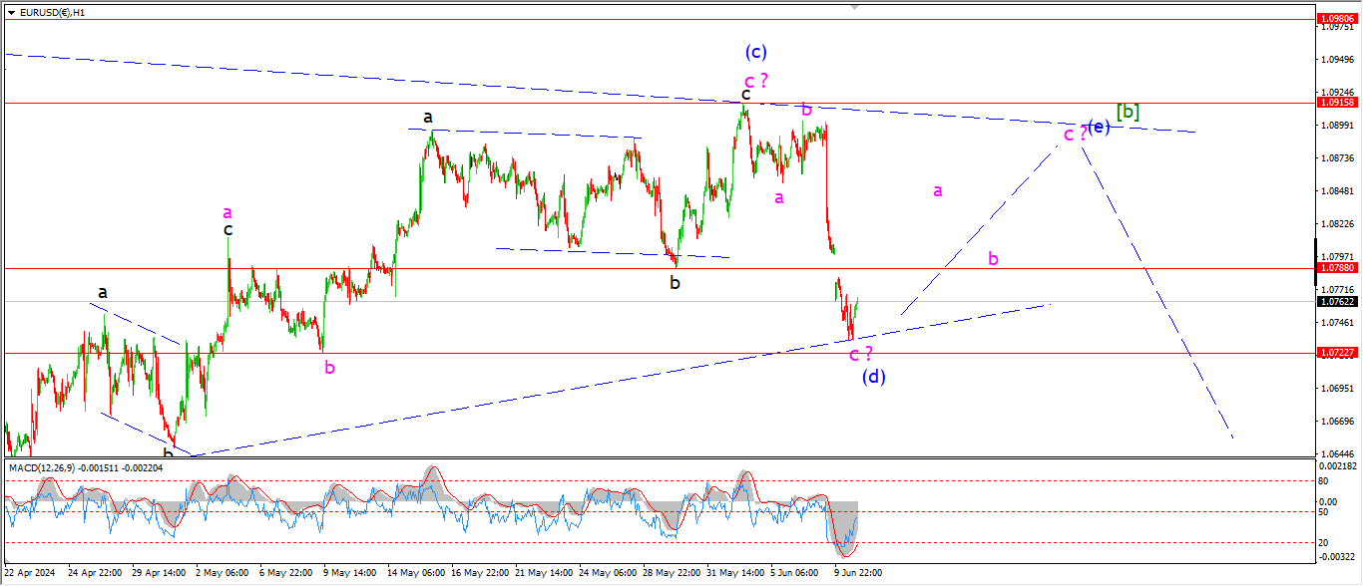
Task: Select the blue (c) wave label
Action: tap(755, 51)
